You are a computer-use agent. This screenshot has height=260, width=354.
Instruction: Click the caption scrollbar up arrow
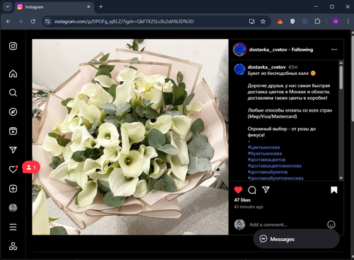(341, 63)
